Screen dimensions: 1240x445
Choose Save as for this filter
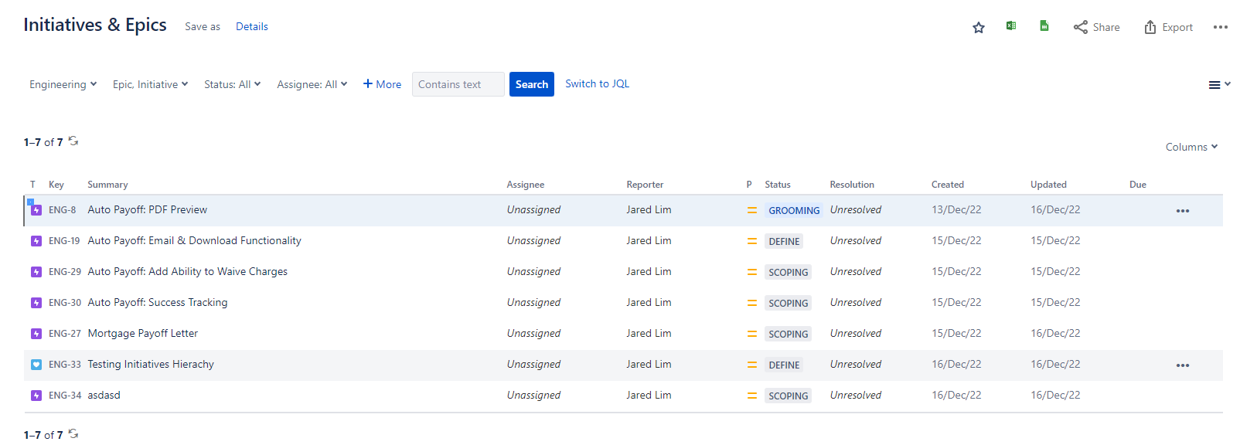(203, 26)
